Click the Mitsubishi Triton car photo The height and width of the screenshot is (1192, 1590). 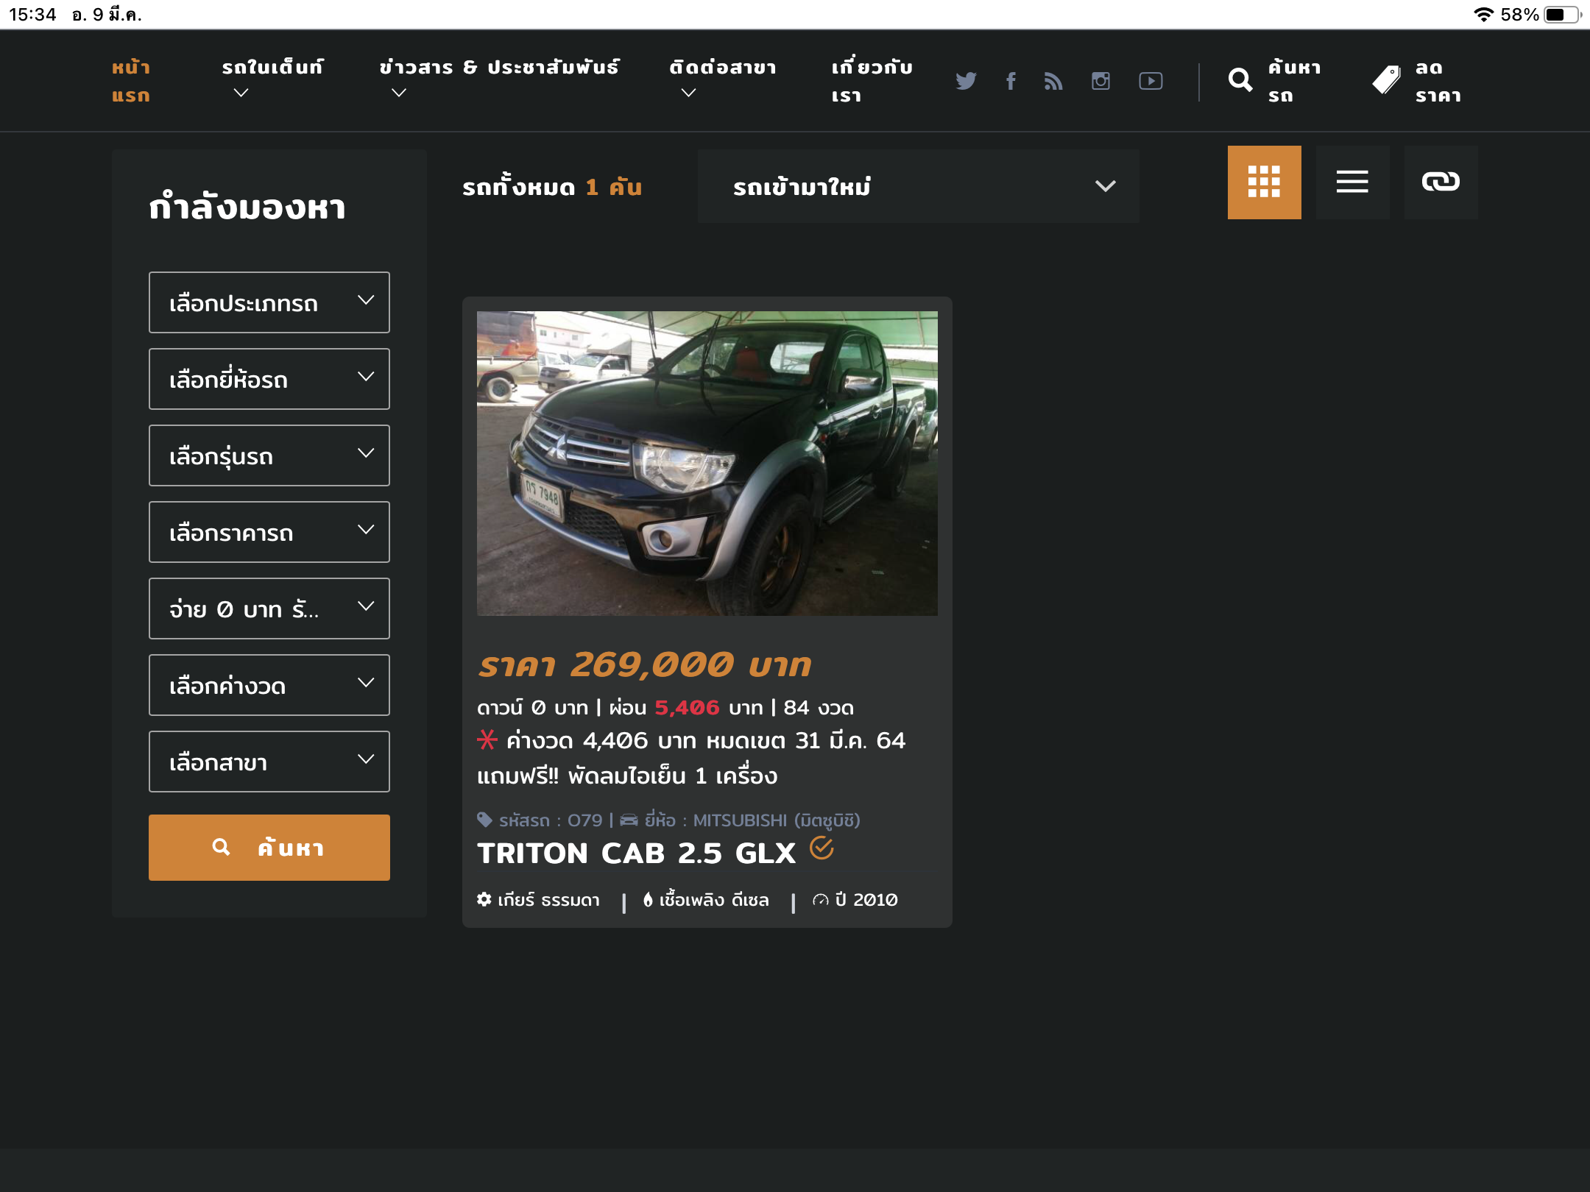tap(707, 464)
